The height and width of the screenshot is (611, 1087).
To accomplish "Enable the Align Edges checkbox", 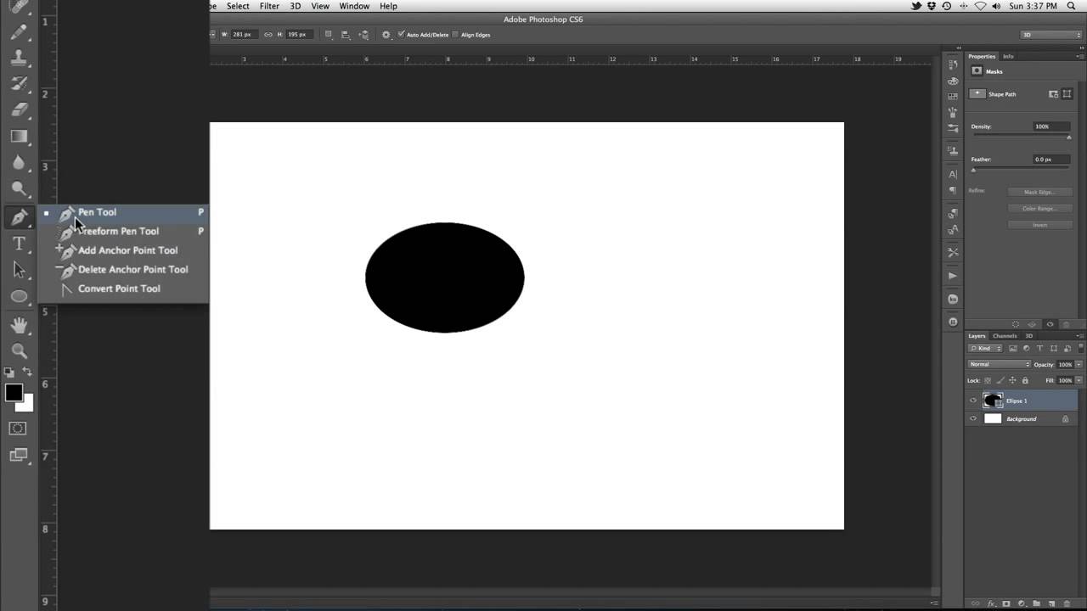I will coord(455,35).
